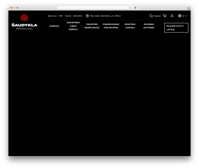Click the Rezervuoti laiką button
Viewport: 199px width, 168px height.
(176, 28)
